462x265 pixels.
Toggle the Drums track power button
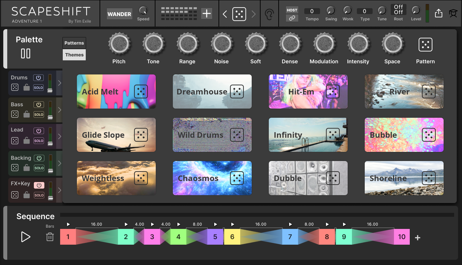(38, 78)
